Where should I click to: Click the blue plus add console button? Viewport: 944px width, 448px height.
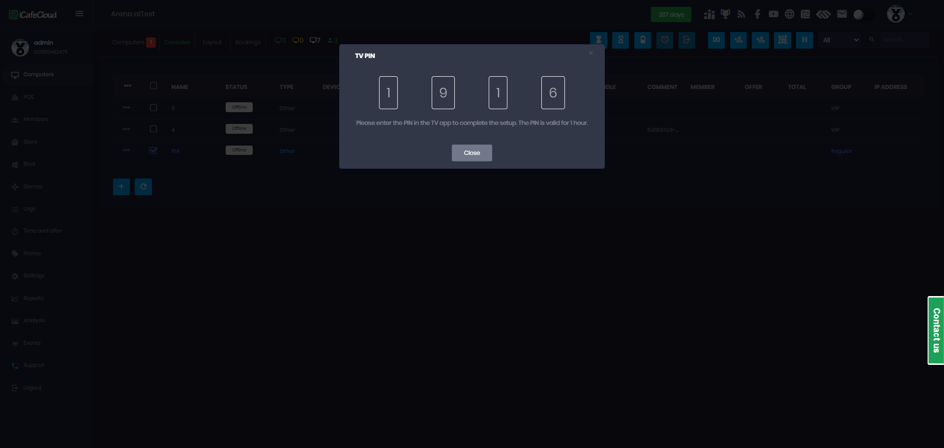[121, 187]
